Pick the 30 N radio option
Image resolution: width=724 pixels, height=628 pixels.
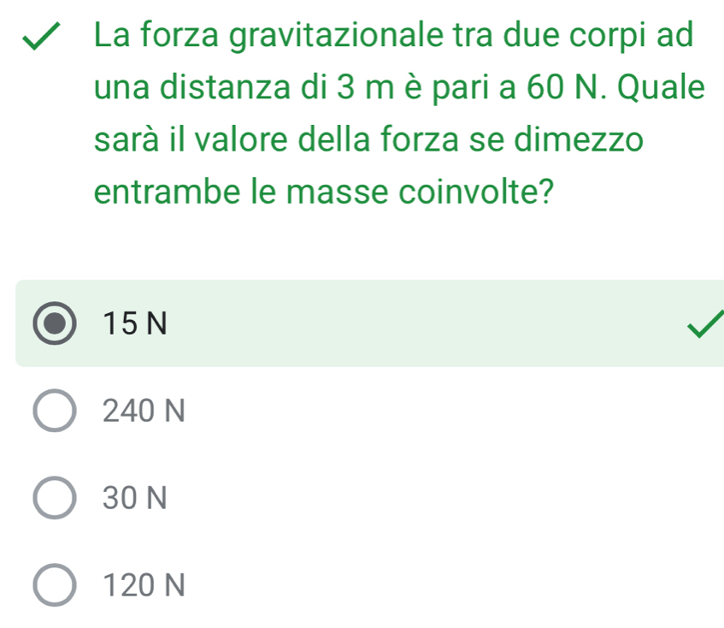pos(55,498)
